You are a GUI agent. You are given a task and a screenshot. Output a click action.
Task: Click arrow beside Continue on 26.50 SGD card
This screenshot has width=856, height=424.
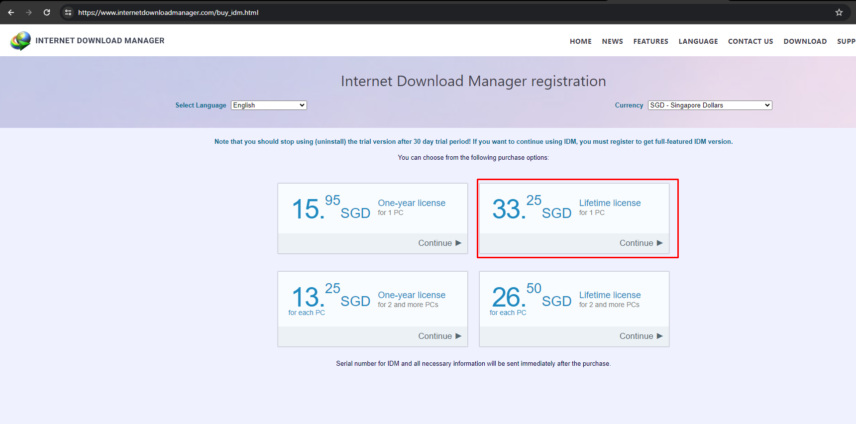pyautogui.click(x=660, y=336)
